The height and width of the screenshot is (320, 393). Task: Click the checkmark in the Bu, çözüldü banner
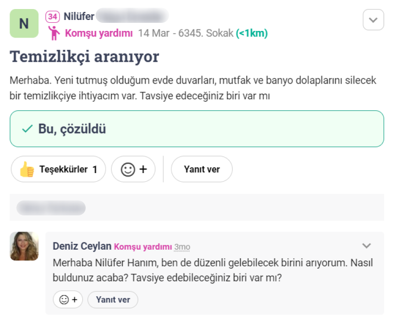27,129
